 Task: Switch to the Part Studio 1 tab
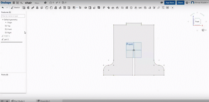pos(18,101)
